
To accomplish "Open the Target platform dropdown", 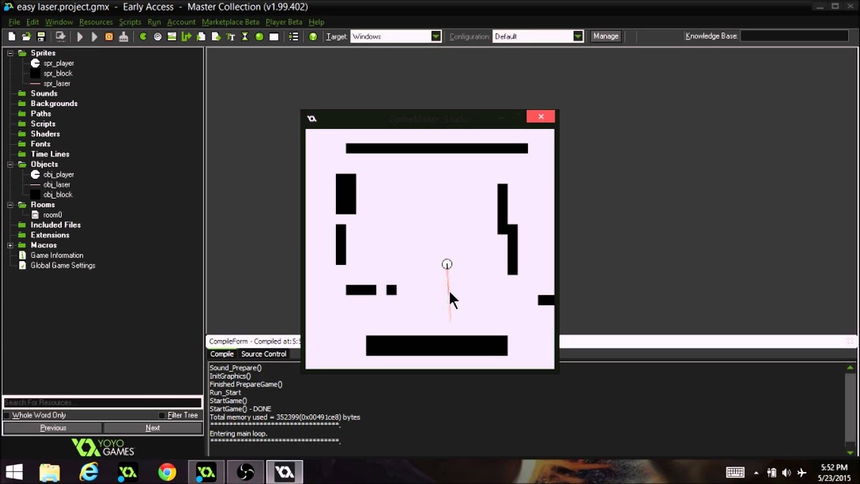I will [x=436, y=36].
